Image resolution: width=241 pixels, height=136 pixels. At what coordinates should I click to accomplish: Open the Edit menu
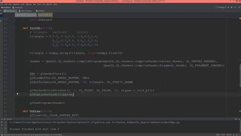[6, 4]
